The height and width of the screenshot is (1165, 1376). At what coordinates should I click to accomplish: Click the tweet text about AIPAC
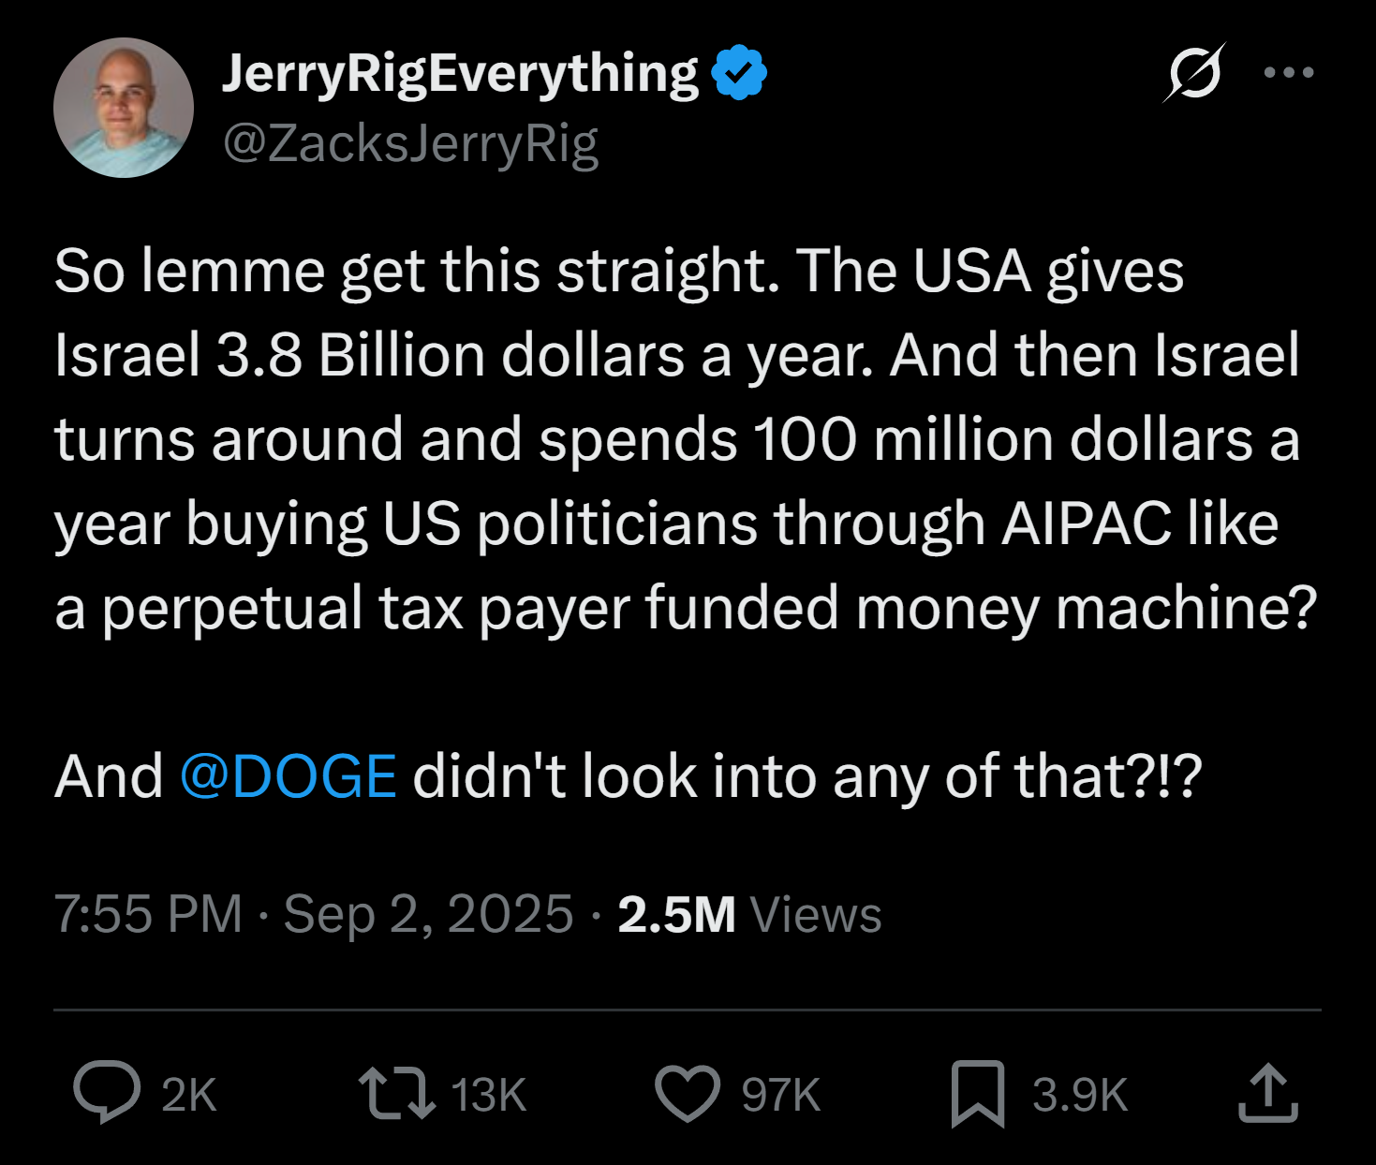[x=686, y=440]
